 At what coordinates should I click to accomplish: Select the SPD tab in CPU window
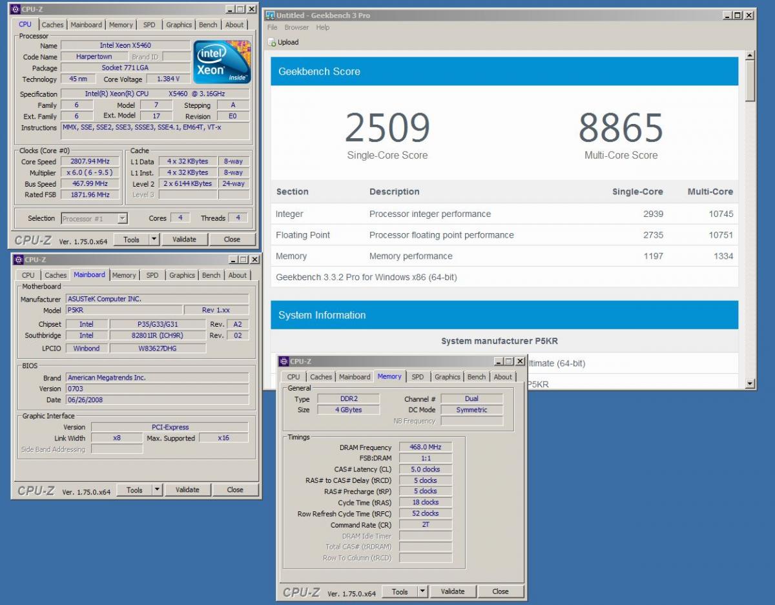[149, 25]
